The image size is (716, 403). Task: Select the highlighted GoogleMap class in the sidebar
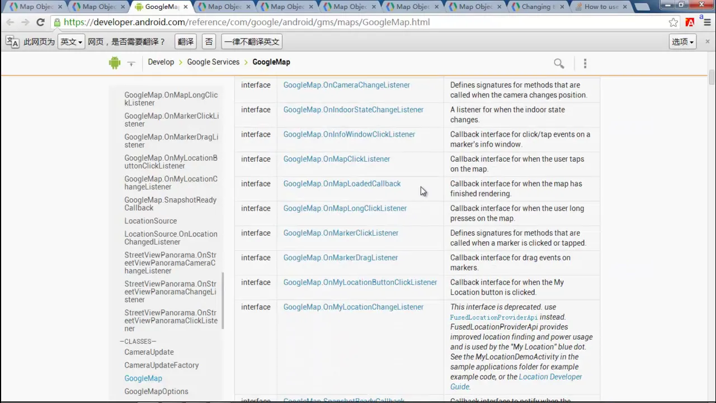coord(143,378)
